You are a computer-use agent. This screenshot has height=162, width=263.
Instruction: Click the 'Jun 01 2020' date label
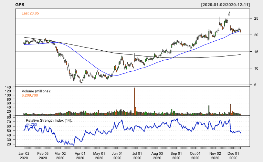[x=117, y=155]
